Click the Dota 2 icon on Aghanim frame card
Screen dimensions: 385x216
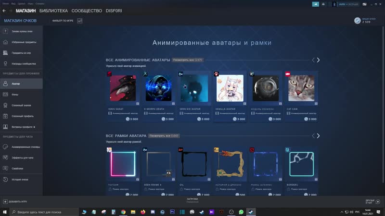tap(252, 150)
